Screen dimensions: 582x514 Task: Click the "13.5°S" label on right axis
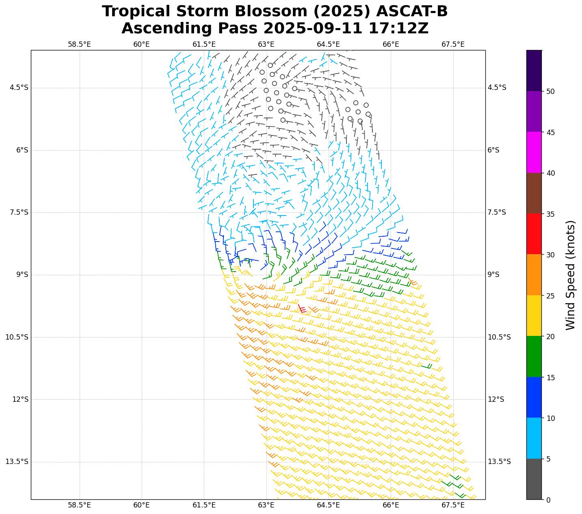499,462
